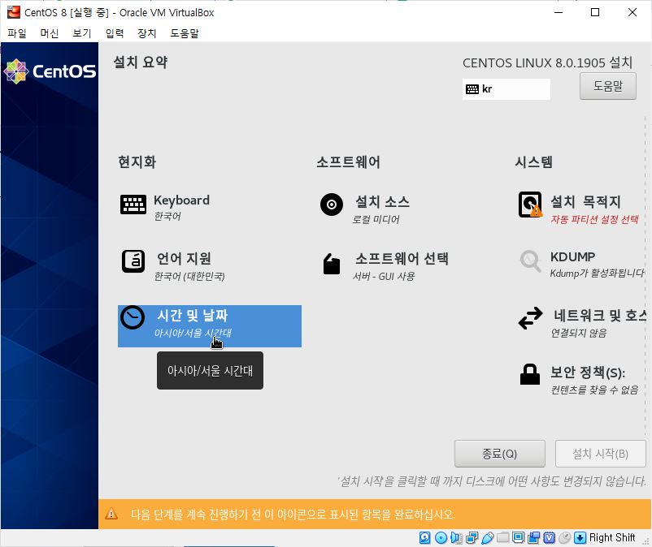The width and height of the screenshot is (652, 547).
Task: Click the CentOS logo in sidebar
Action: coord(50,71)
